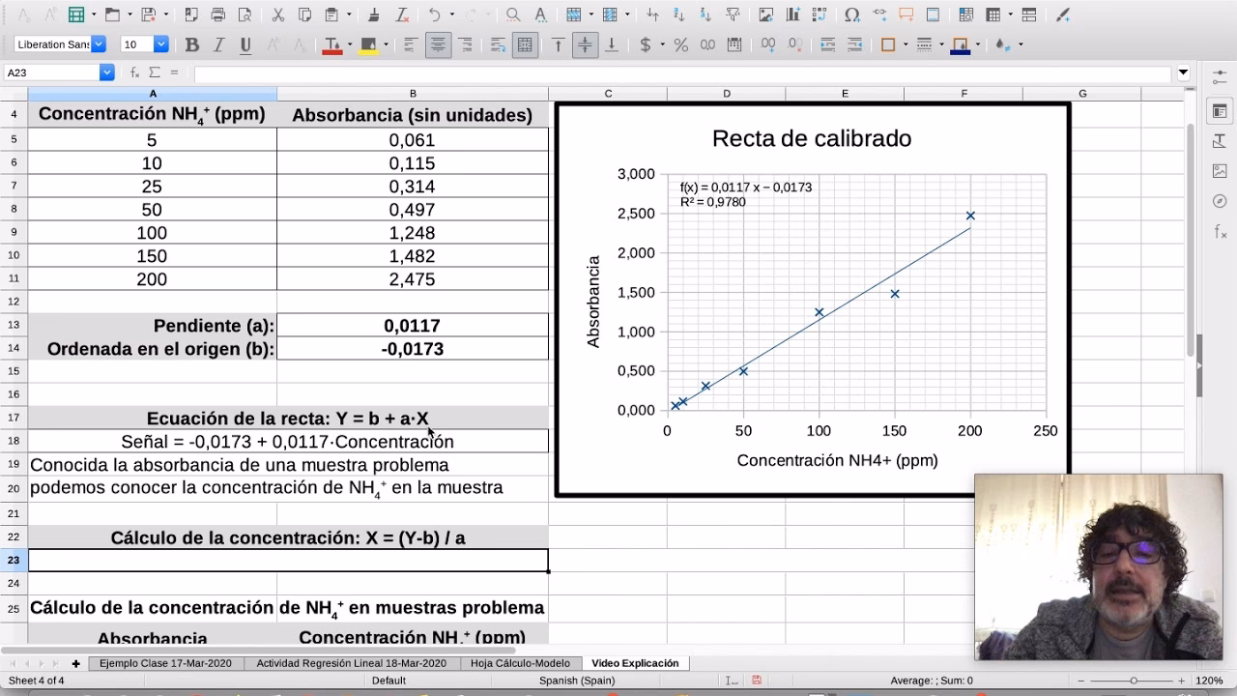This screenshot has width=1237, height=696.
Task: Show the Functions panel in the sidebar
Action: [1220, 229]
